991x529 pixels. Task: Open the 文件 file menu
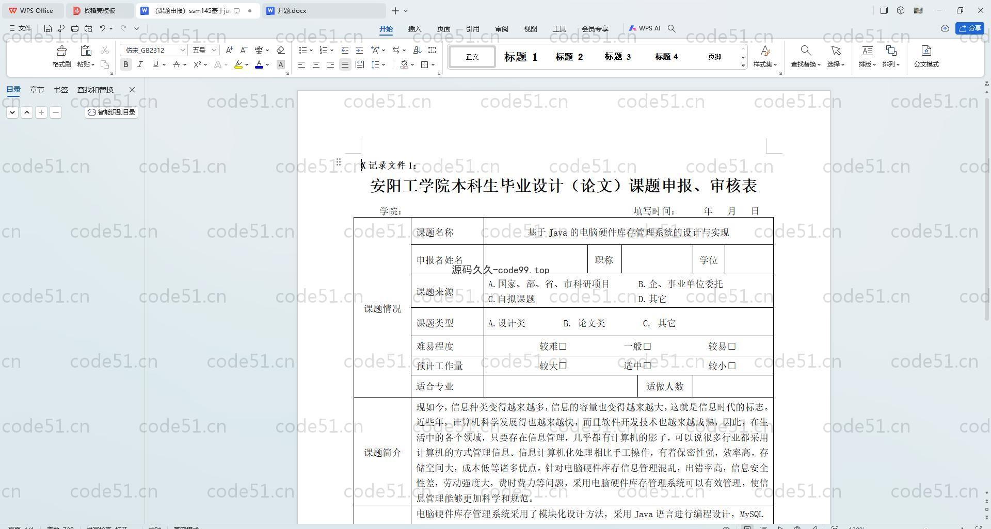point(21,28)
